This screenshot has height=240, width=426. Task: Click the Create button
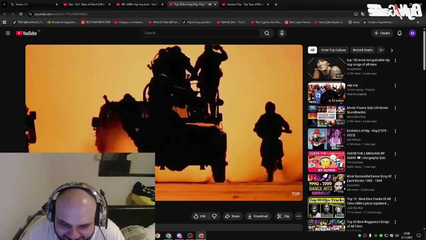coord(382,33)
